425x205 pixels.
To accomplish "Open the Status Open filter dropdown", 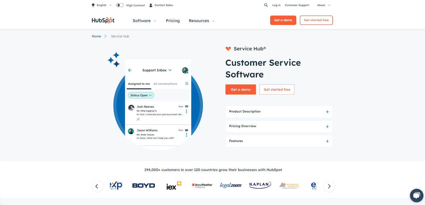I will pos(141,95).
